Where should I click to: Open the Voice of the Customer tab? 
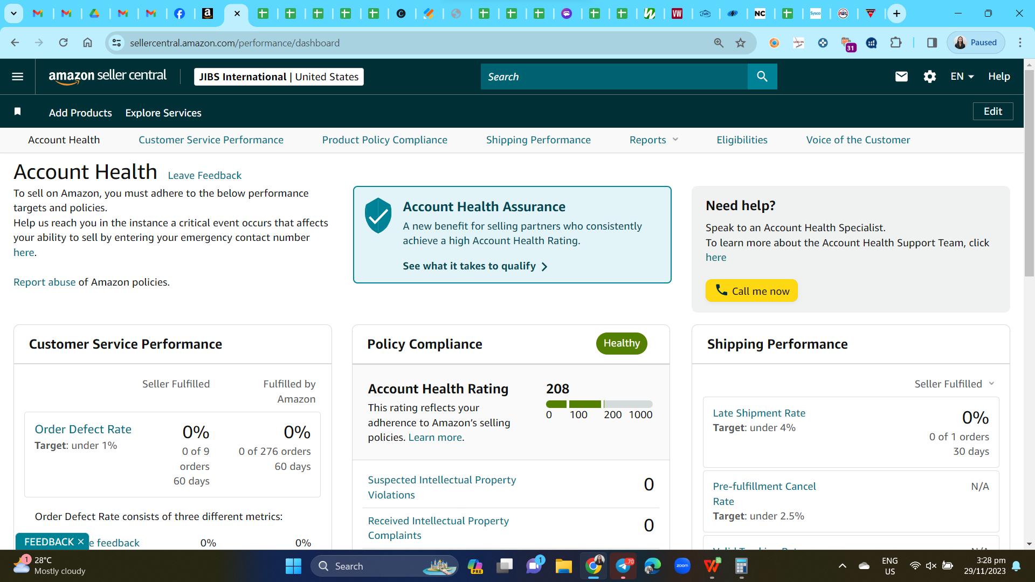(858, 140)
